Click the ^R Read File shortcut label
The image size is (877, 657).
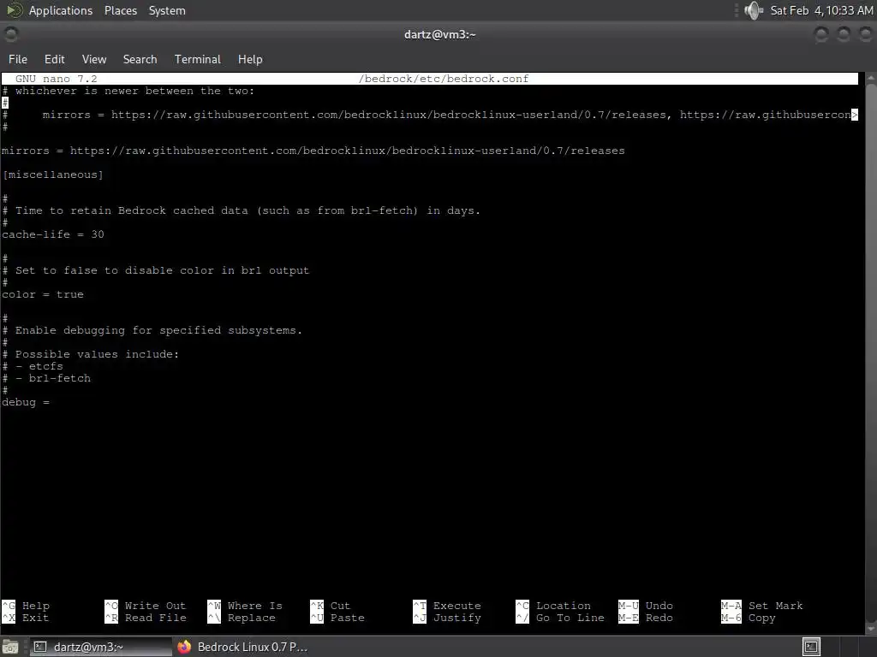[x=146, y=618]
